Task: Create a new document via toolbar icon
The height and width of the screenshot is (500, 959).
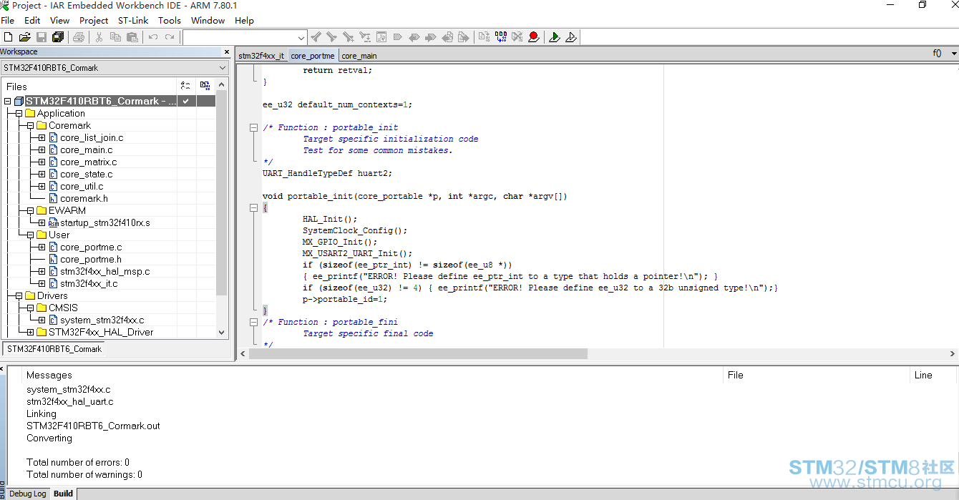Action: (8, 37)
